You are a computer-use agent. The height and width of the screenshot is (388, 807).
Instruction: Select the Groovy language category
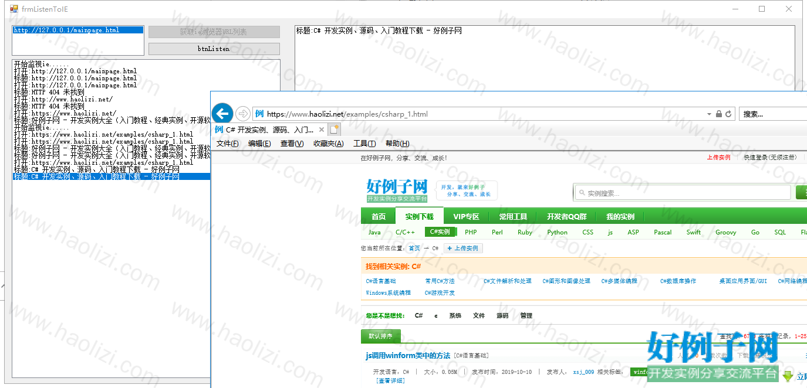point(725,232)
